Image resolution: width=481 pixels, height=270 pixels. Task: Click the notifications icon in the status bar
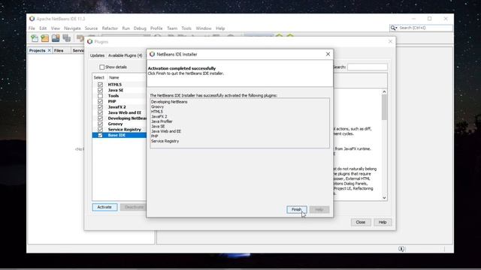[x=401, y=248]
